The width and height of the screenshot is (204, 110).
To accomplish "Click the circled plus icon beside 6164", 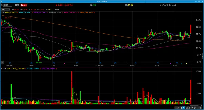I will (x=2, y=5).
